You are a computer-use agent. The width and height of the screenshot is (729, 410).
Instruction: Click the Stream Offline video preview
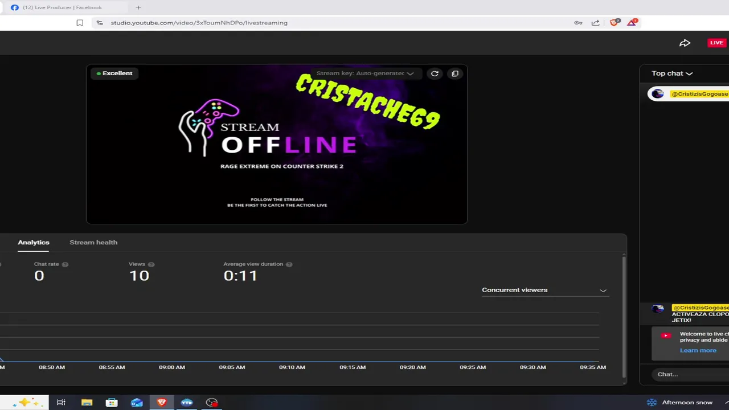tap(277, 144)
